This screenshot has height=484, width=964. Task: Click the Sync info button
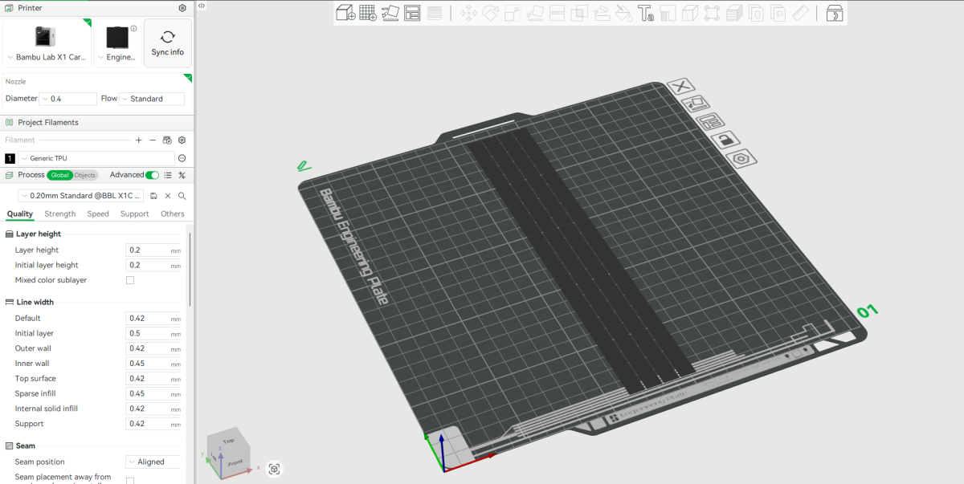(x=167, y=43)
